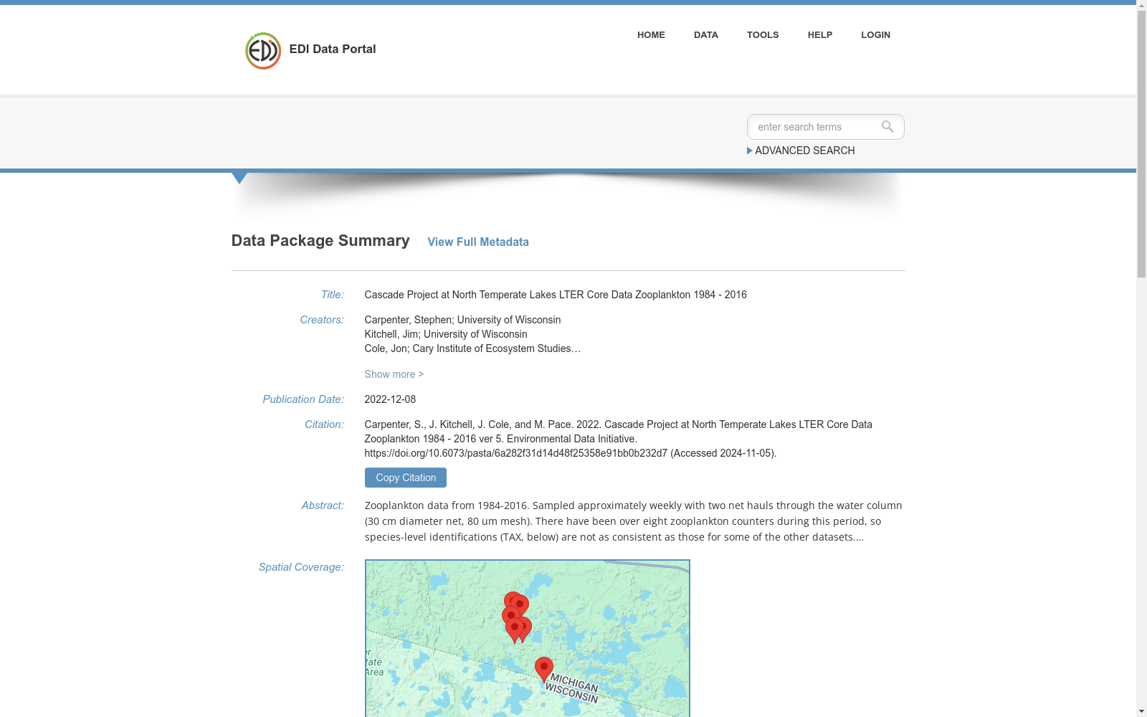Click the EDI logo icon
This screenshot has height=717, width=1147.
(263, 51)
